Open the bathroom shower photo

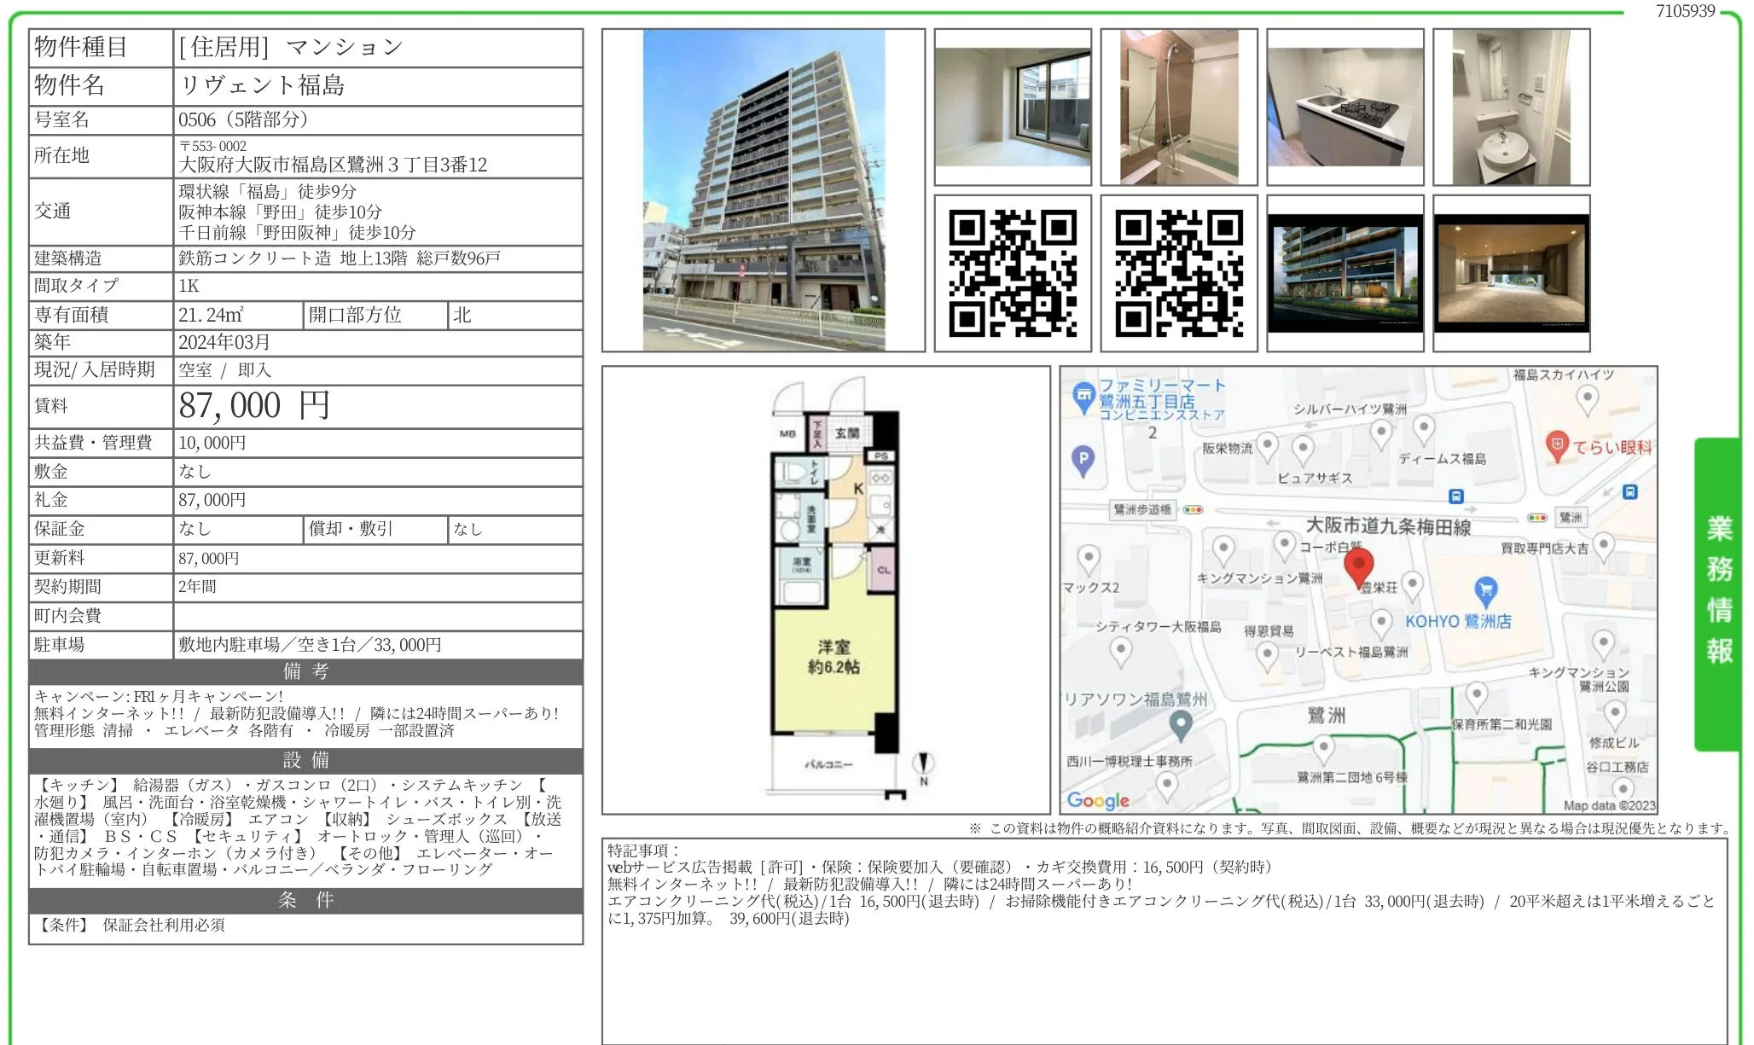click(x=1178, y=107)
